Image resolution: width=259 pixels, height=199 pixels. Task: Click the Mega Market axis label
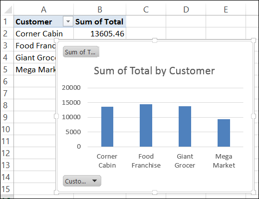click(x=224, y=161)
